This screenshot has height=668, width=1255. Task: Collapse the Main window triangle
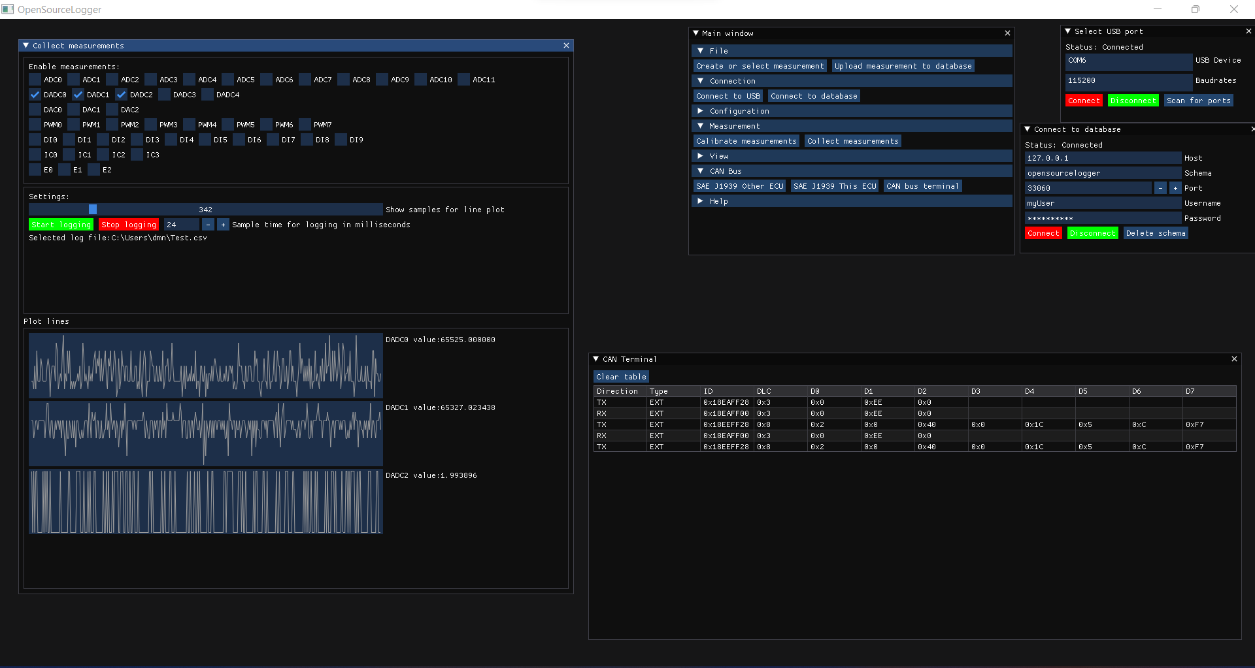696,33
